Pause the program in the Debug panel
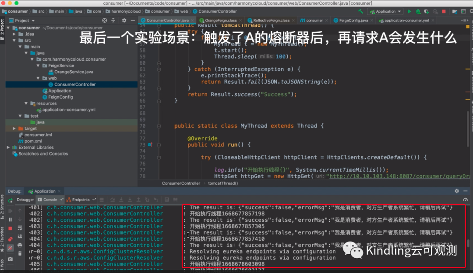The image size is (473, 273). 10,219
